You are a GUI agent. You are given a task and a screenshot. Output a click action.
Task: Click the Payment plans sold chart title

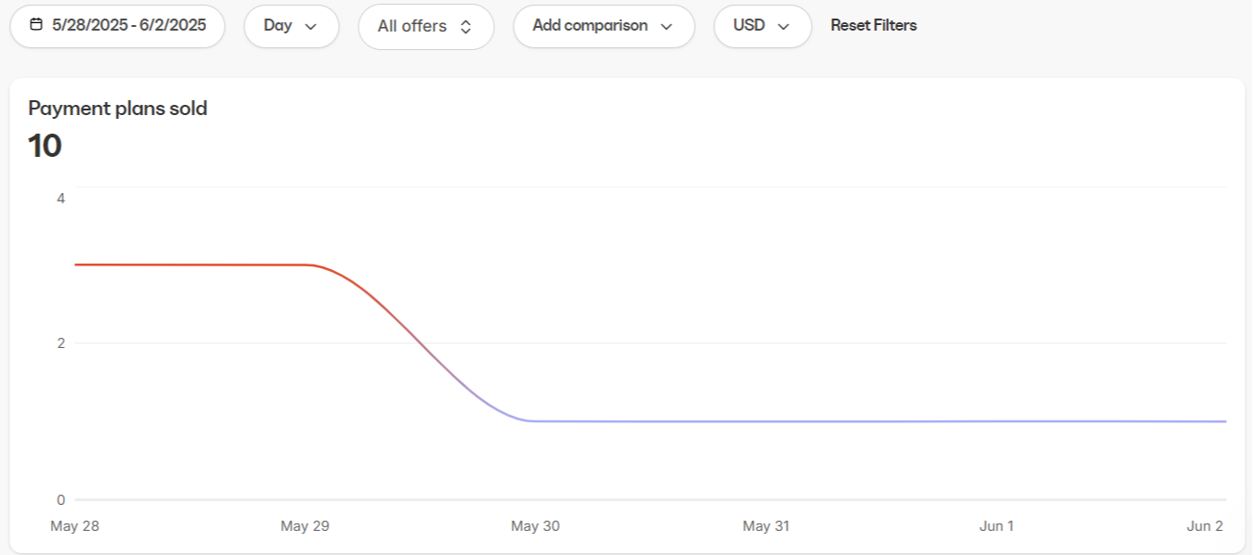coord(118,109)
